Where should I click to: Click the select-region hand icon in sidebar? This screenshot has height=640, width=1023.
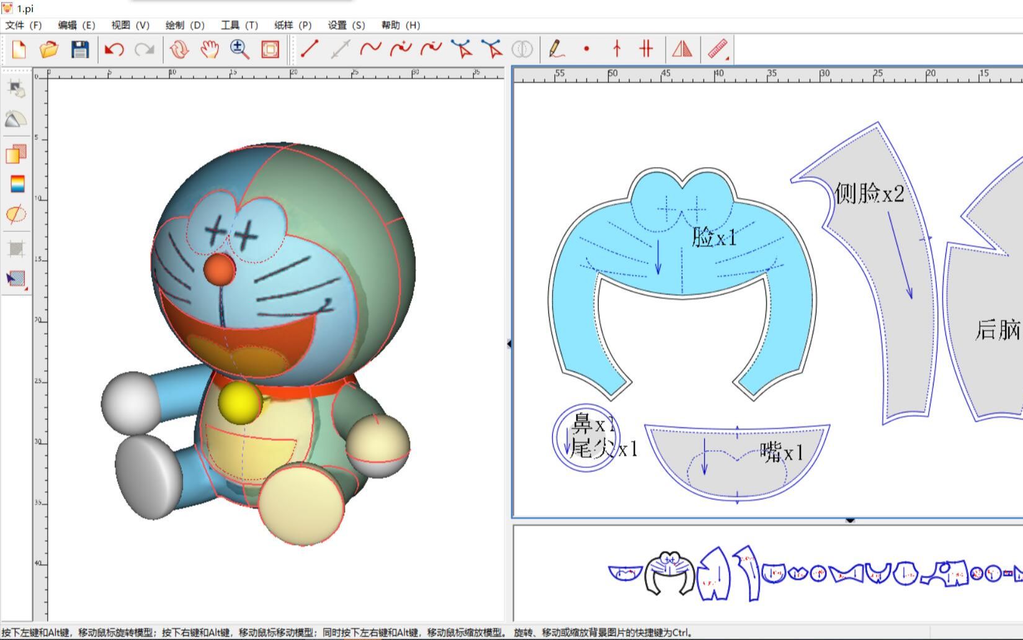(x=16, y=89)
